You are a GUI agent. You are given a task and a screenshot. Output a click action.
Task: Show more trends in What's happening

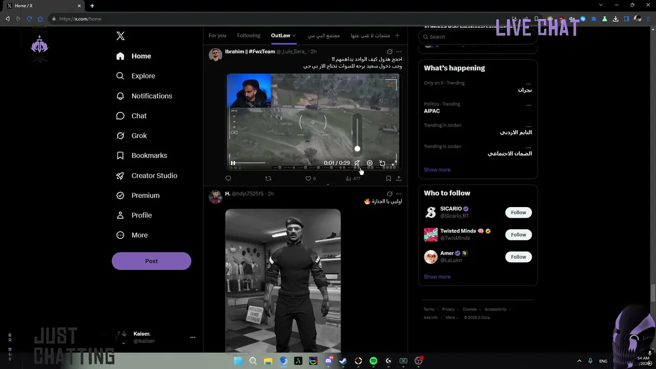[x=437, y=170]
